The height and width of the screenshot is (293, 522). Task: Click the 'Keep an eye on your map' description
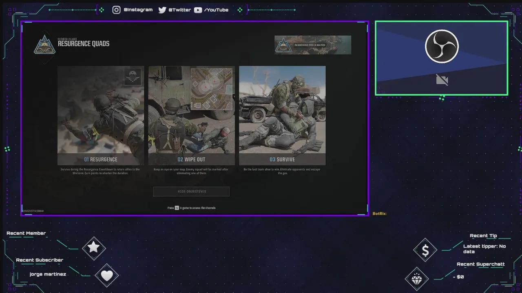[x=191, y=171]
